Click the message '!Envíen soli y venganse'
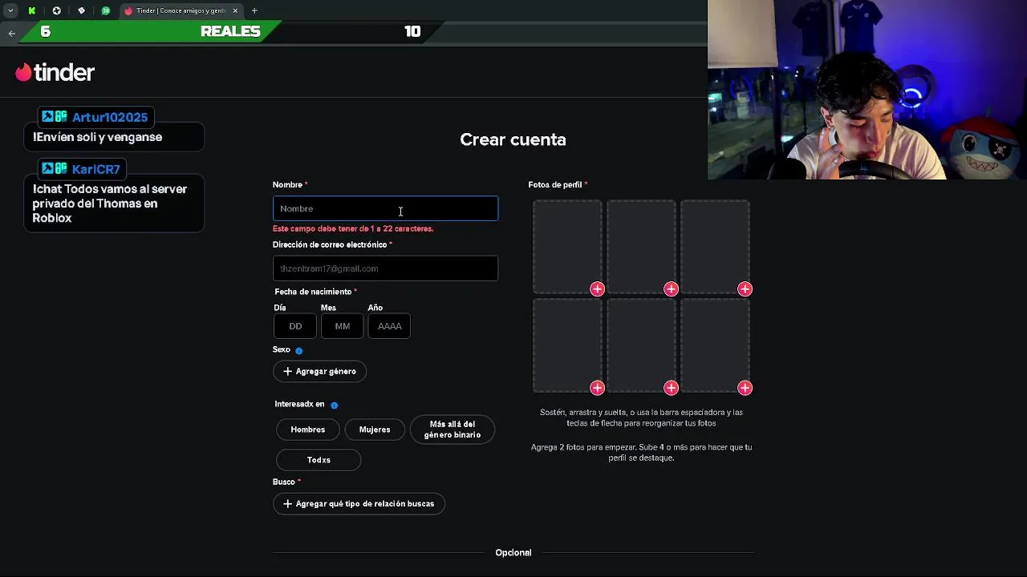Image resolution: width=1027 pixels, height=577 pixels. tap(97, 137)
